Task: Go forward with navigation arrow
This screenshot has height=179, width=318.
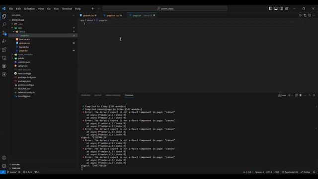Action: pyautogui.click(x=98, y=8)
